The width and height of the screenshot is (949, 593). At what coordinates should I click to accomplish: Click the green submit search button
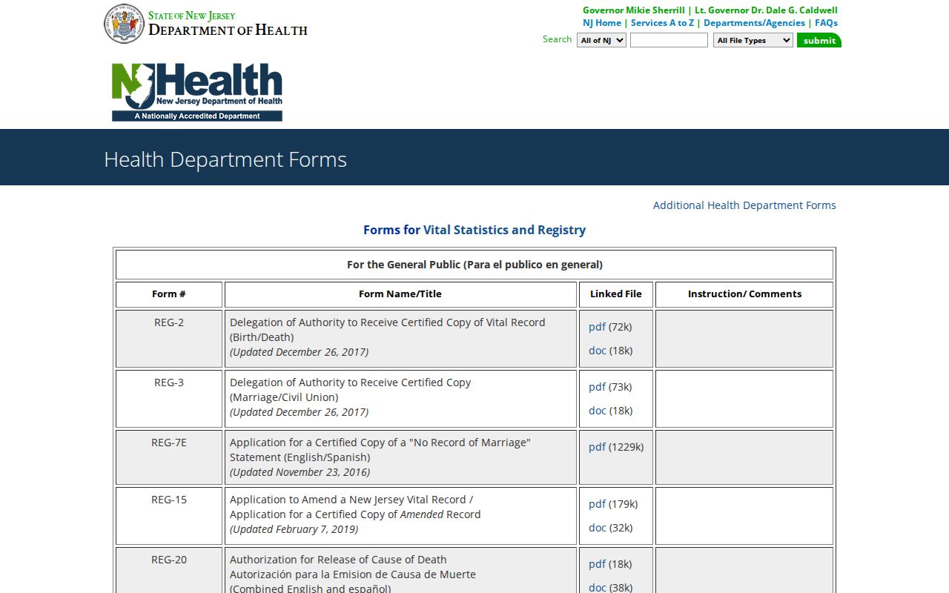click(x=819, y=40)
